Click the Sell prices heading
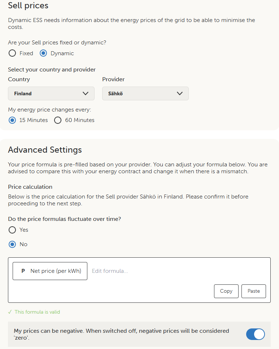The image size is (279, 349). click(28, 5)
